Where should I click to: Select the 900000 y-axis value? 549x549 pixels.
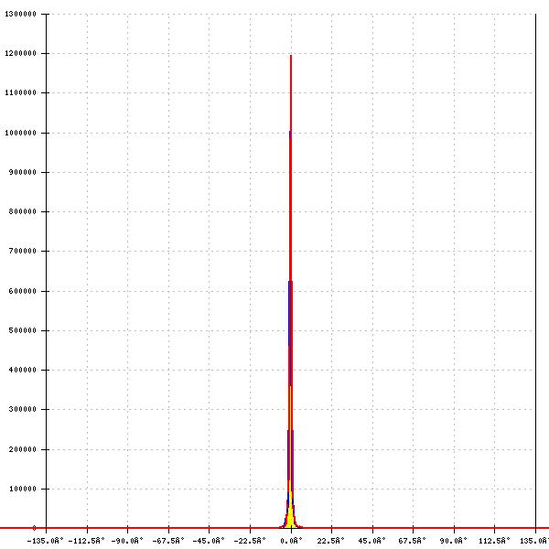coord(23,172)
